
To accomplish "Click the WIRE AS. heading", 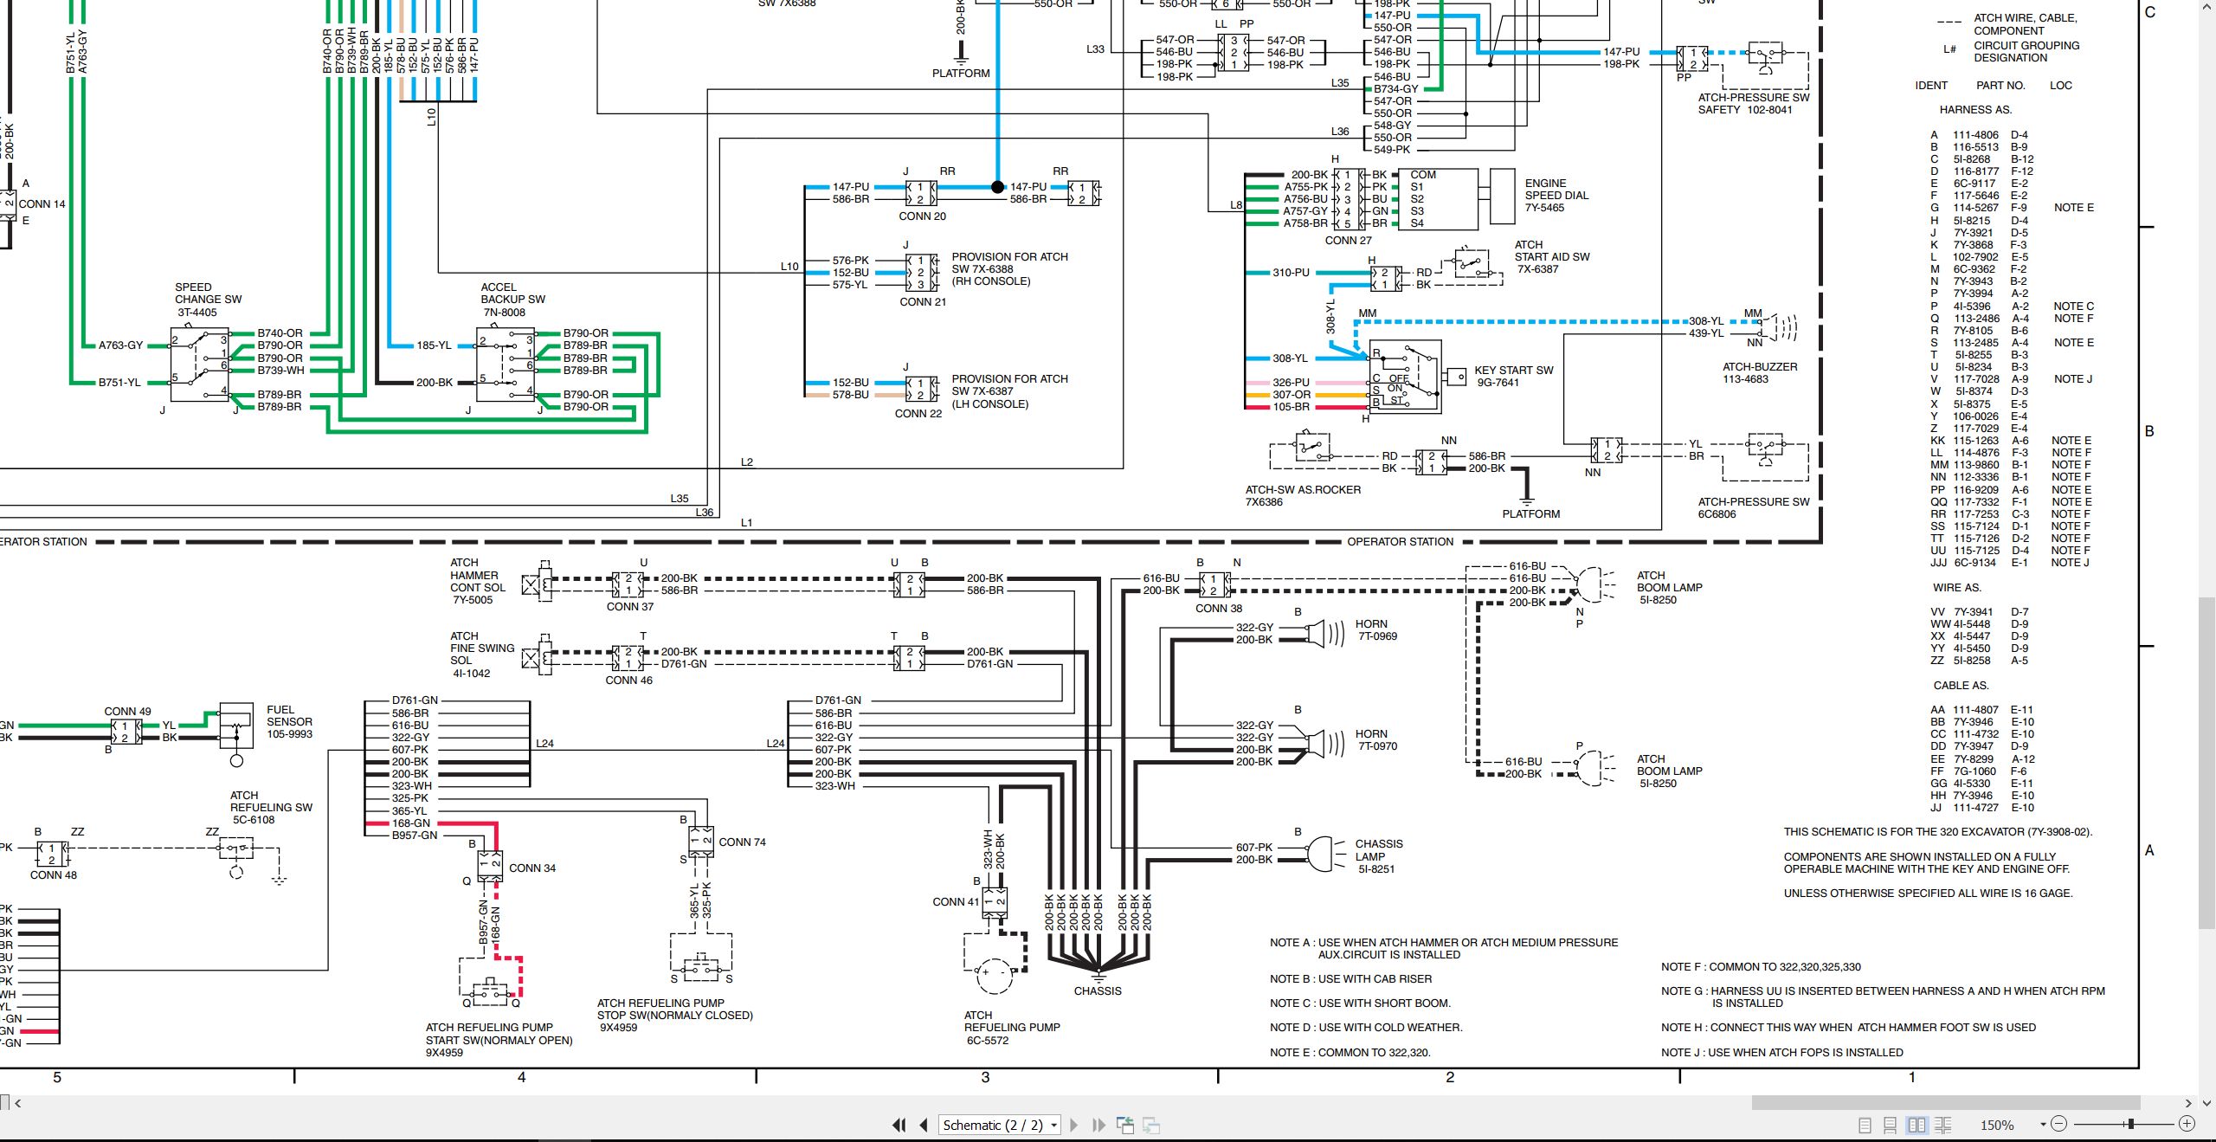I will pyautogui.click(x=1956, y=588).
